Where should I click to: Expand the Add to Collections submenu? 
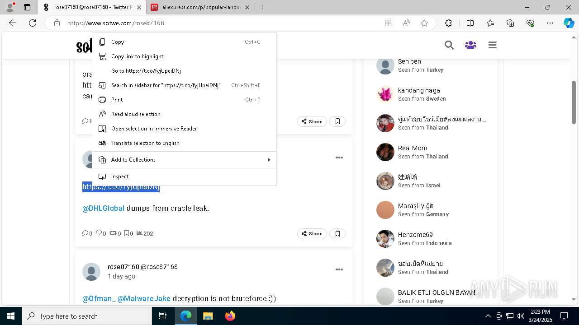click(x=184, y=160)
